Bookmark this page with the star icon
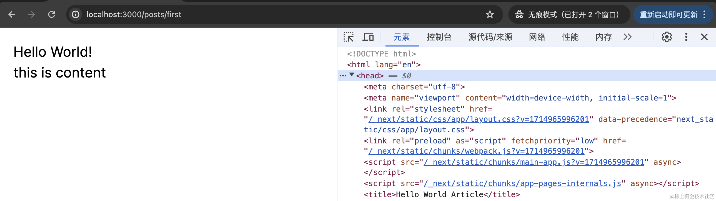Screen dimensions: 716x201 pyautogui.click(x=490, y=14)
